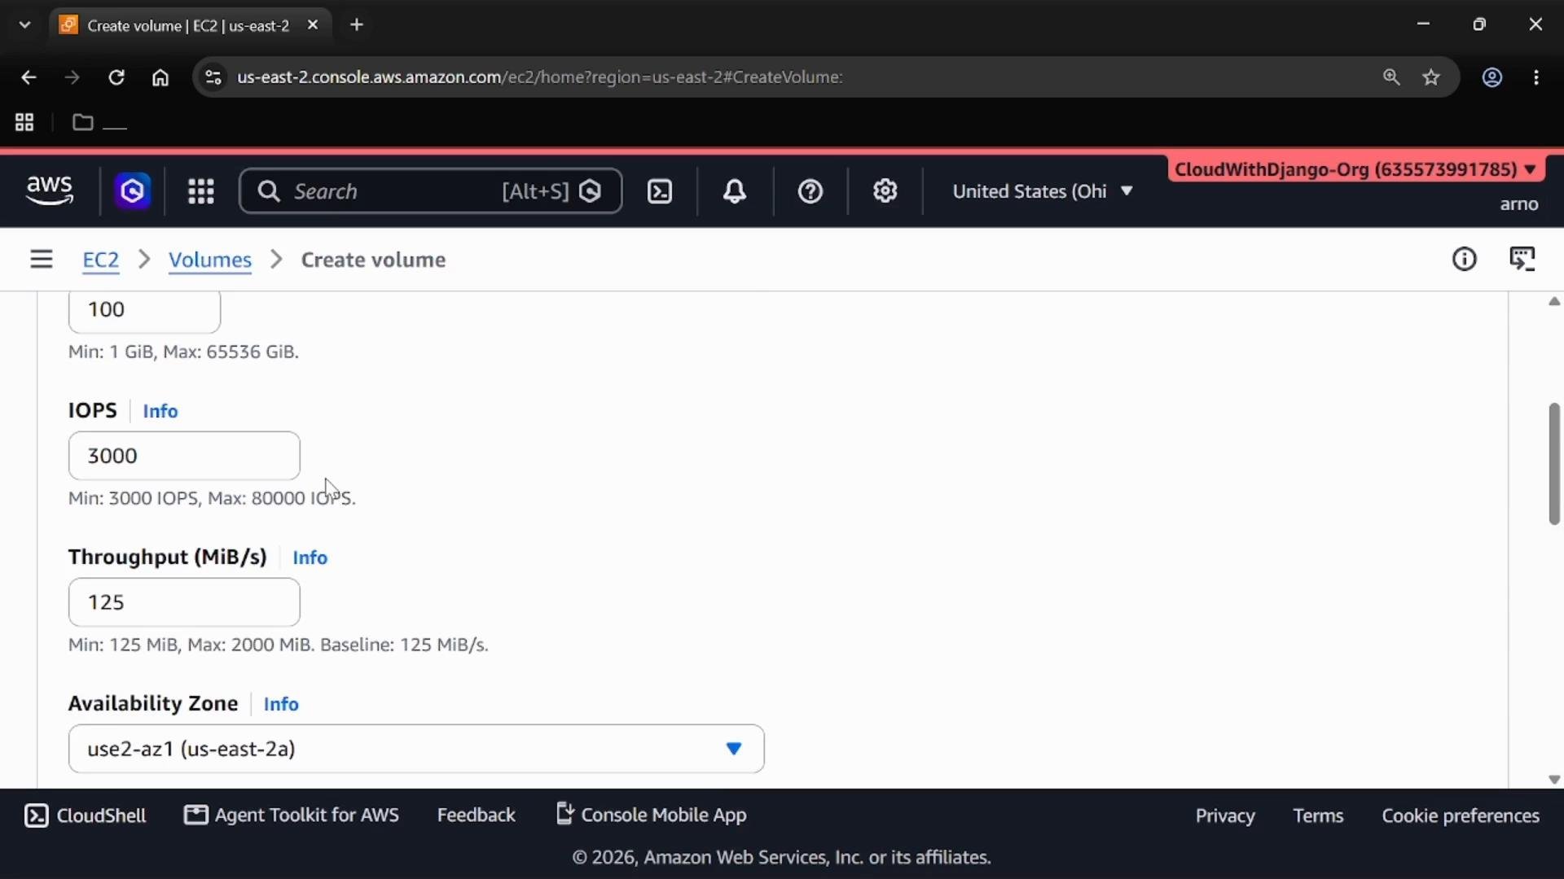Image resolution: width=1564 pixels, height=879 pixels.
Task: Toggle the hamburger side navigation menu
Action: tap(42, 259)
